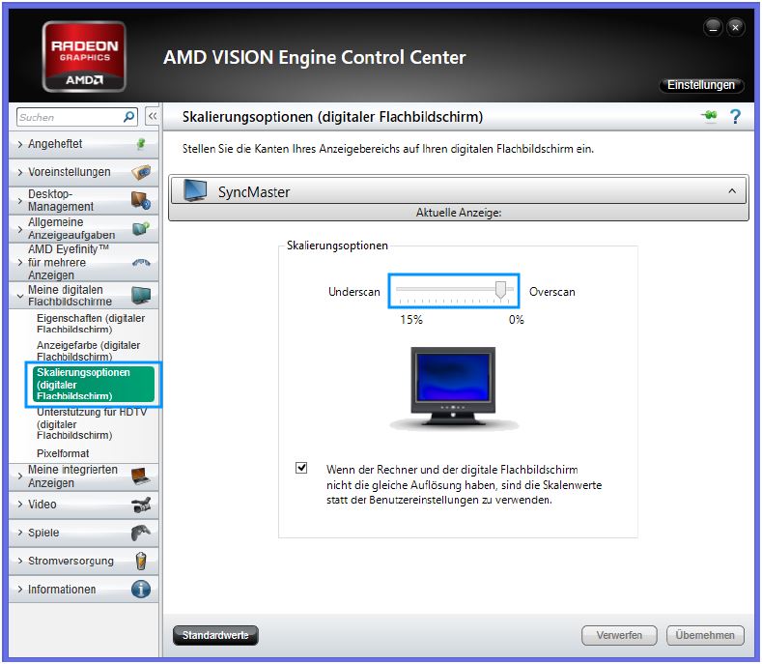Click the laptop icon for integrierten Anzeigen
762x664 pixels.
(x=141, y=476)
